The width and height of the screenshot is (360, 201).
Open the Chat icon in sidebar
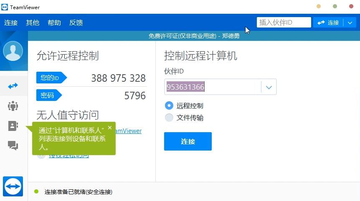click(x=13, y=146)
